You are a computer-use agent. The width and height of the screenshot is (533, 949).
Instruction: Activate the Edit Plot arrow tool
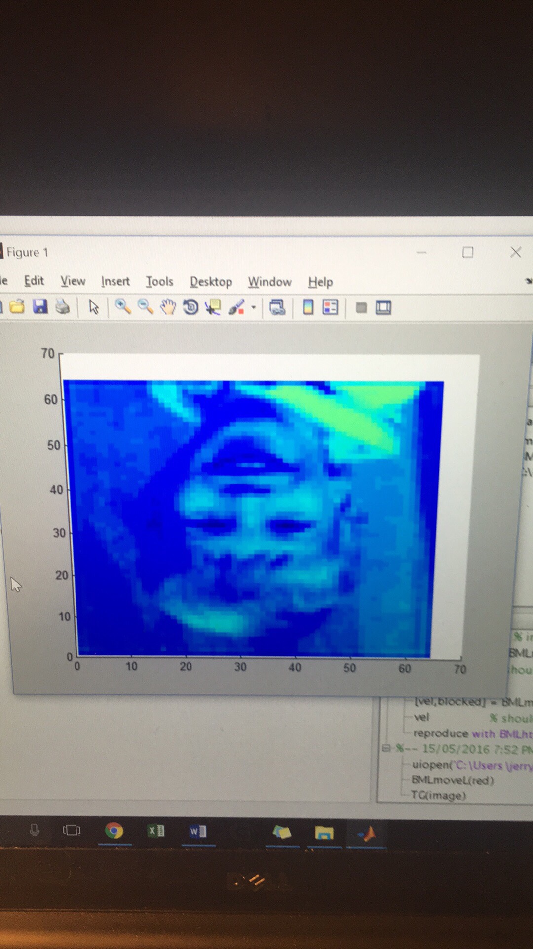pos(94,307)
